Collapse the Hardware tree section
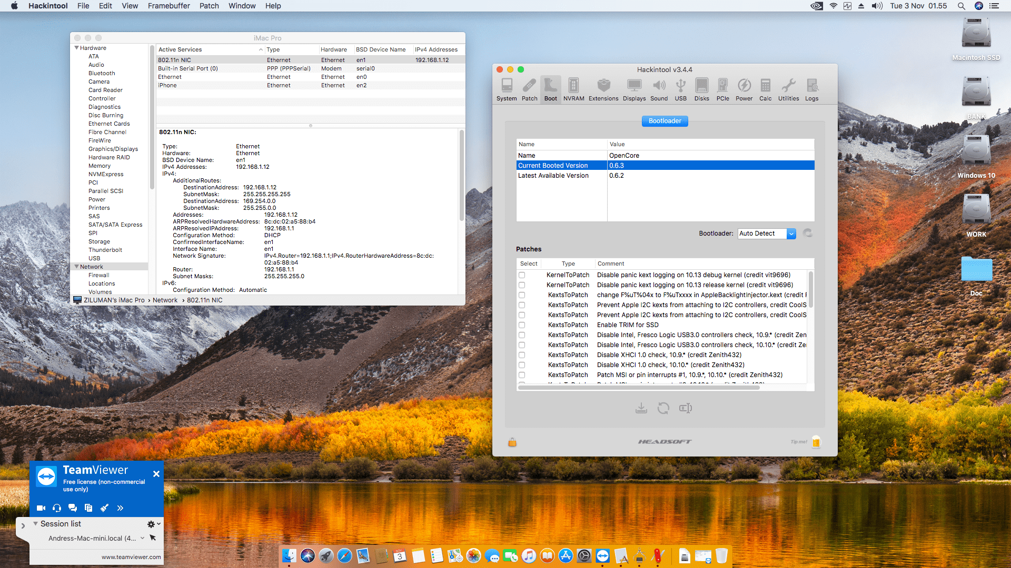Screen dimensions: 1011x568 pos(76,48)
